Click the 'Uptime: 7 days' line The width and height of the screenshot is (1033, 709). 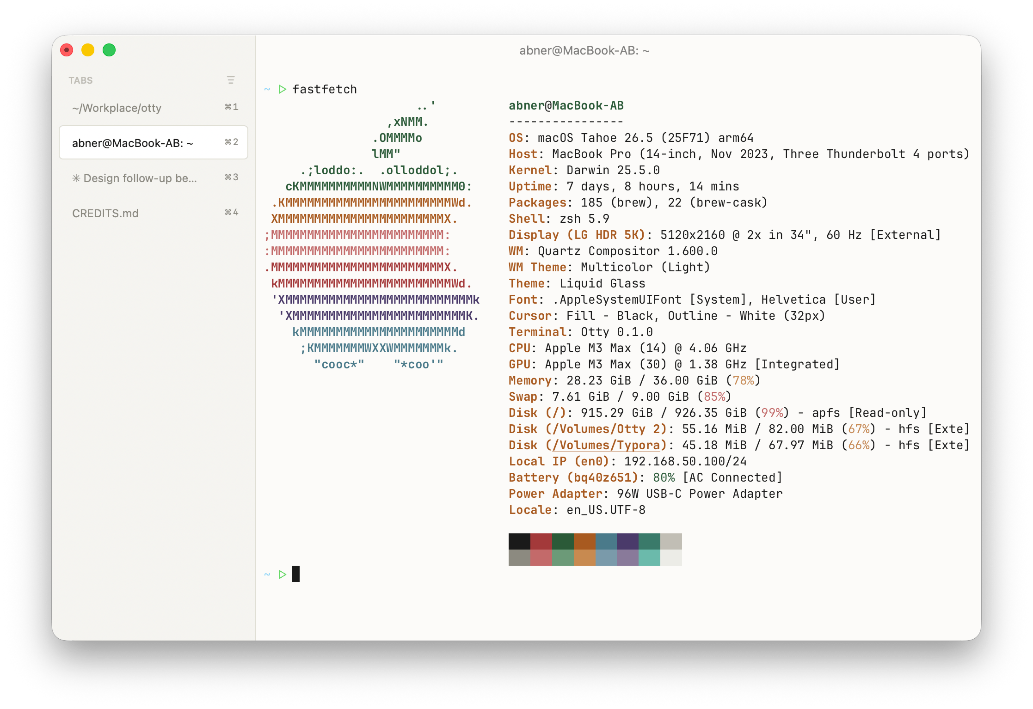(624, 186)
